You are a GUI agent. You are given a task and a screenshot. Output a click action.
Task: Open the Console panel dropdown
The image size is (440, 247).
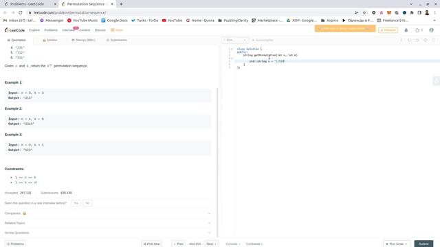[x=233, y=244]
